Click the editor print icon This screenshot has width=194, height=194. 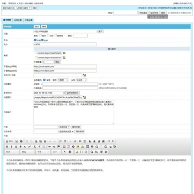21,141
